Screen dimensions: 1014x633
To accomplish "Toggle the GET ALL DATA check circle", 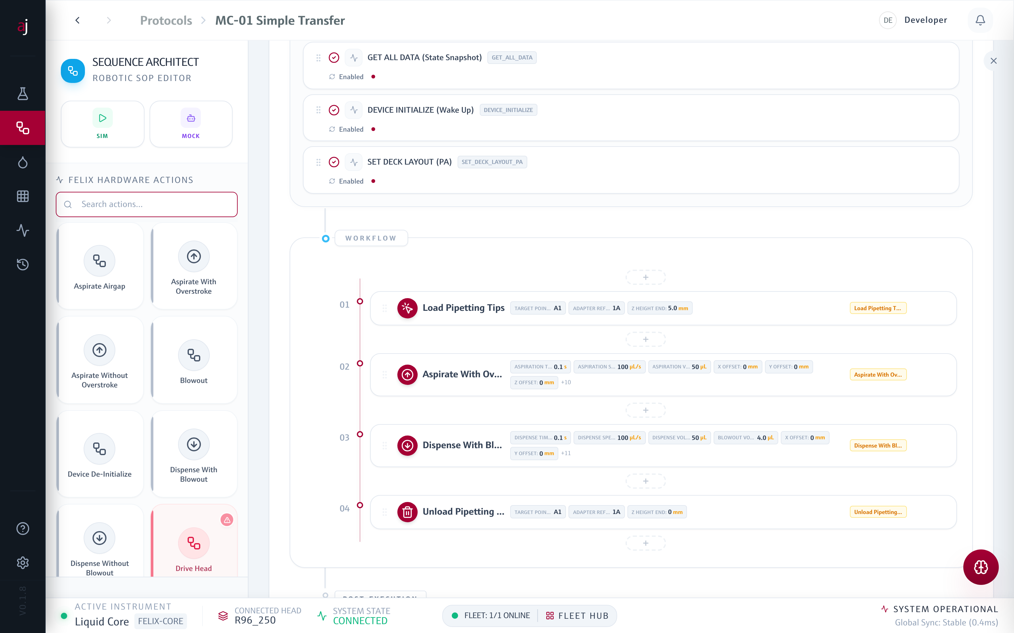I will click(334, 58).
